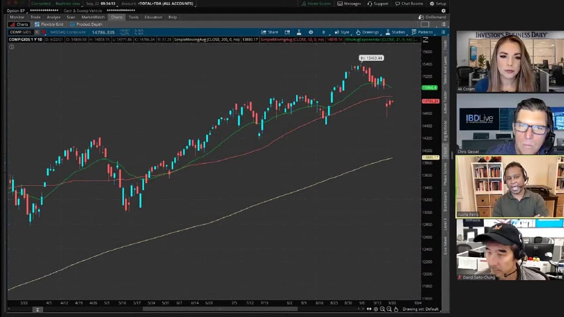The width and height of the screenshot is (564, 317).
Task: Open Active Trader side panel
Action: point(445,102)
